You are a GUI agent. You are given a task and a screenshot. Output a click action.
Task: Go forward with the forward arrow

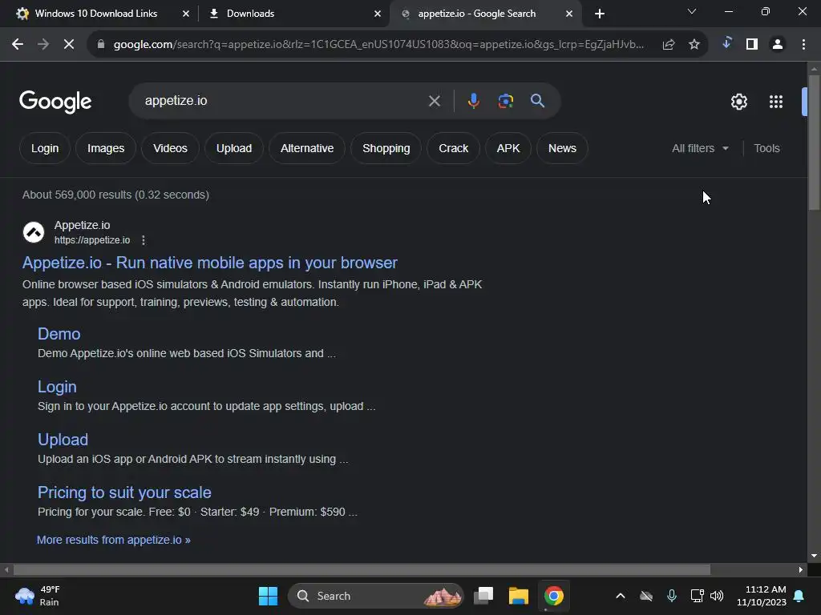pyautogui.click(x=43, y=45)
